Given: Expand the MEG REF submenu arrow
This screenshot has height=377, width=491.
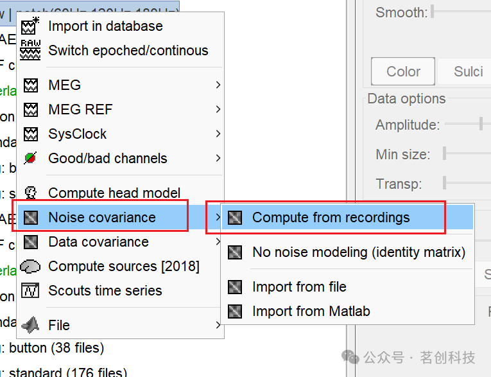Looking at the screenshot, I should 218,109.
